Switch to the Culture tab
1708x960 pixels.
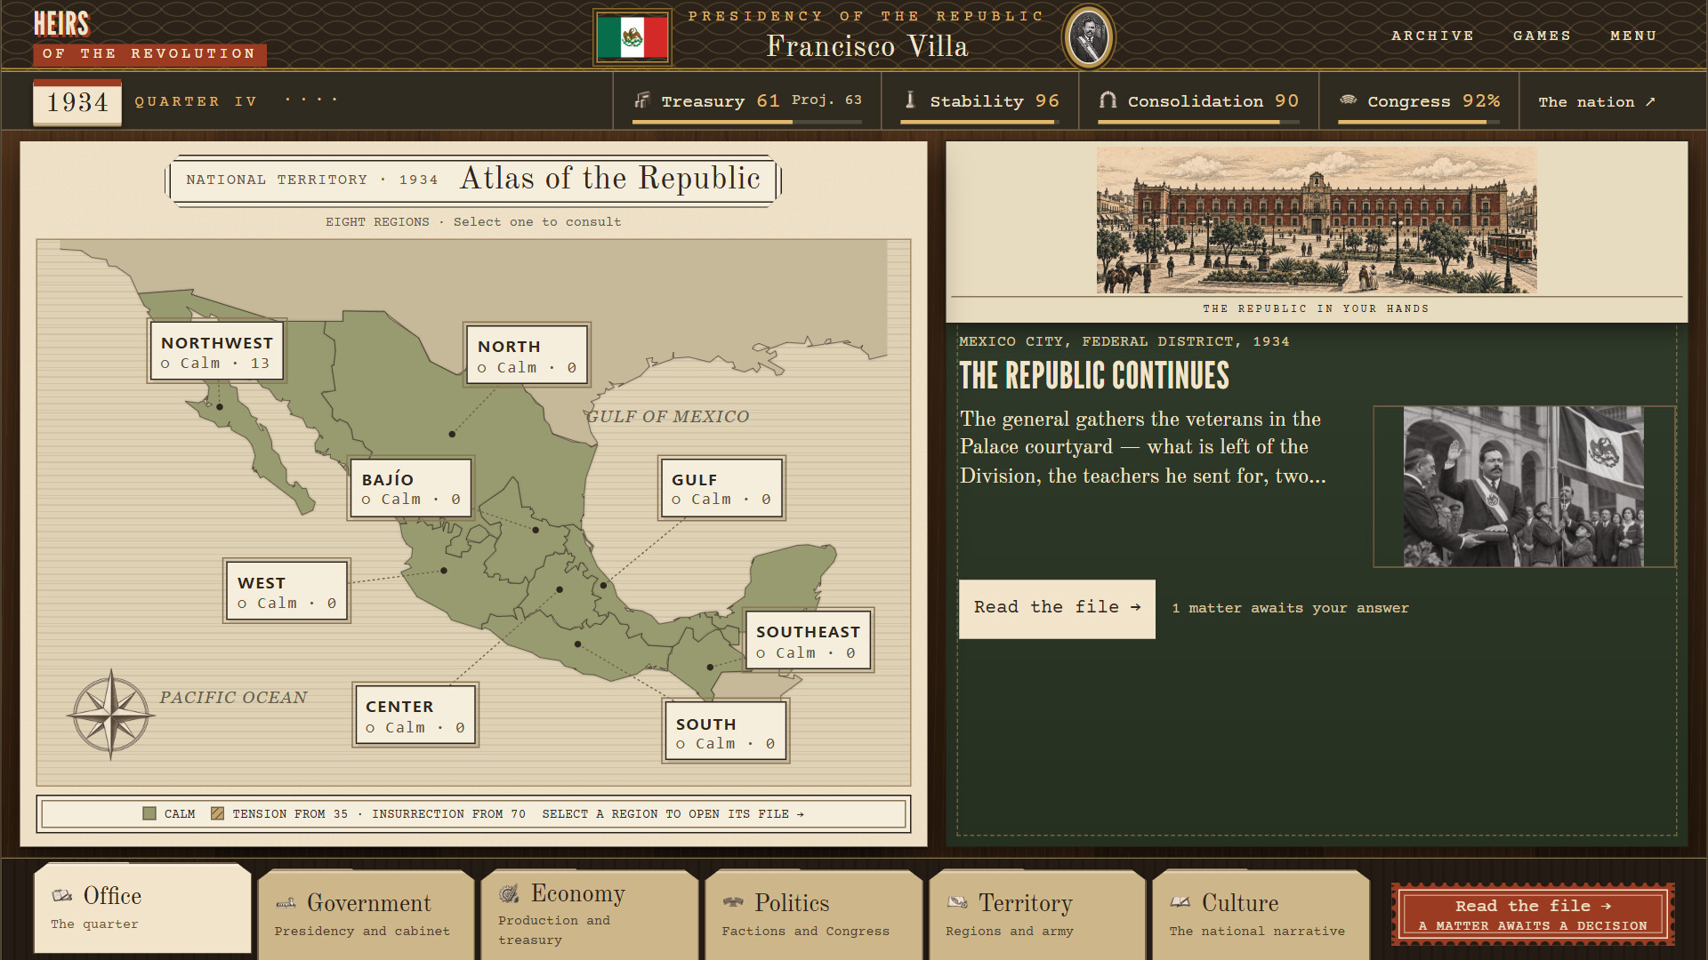coord(1261,915)
